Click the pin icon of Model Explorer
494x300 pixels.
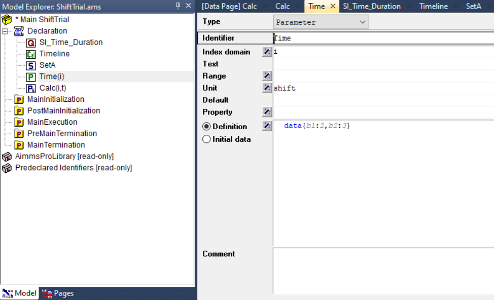point(178,6)
